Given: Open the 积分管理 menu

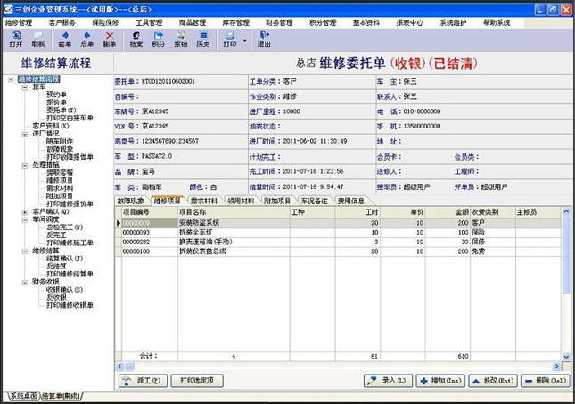Looking at the screenshot, I should (323, 23).
